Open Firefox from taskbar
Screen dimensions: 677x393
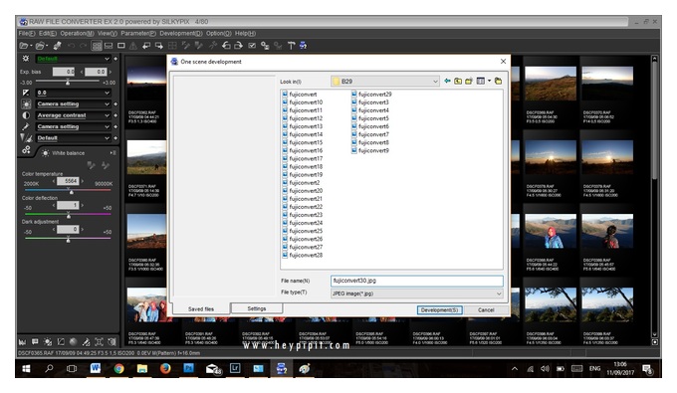pyautogui.click(x=165, y=369)
